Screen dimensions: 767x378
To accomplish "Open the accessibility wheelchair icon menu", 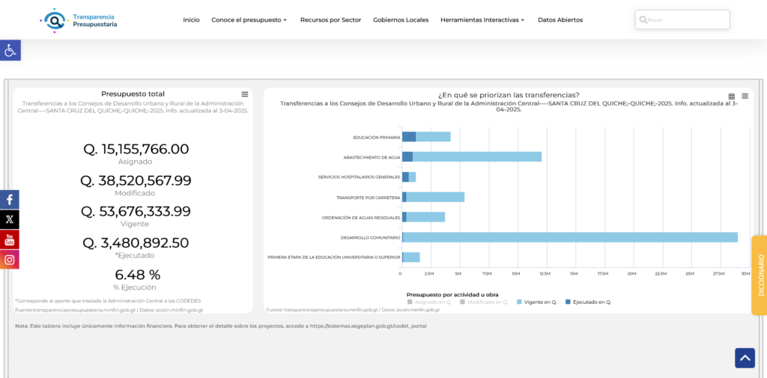I will click(x=10, y=50).
